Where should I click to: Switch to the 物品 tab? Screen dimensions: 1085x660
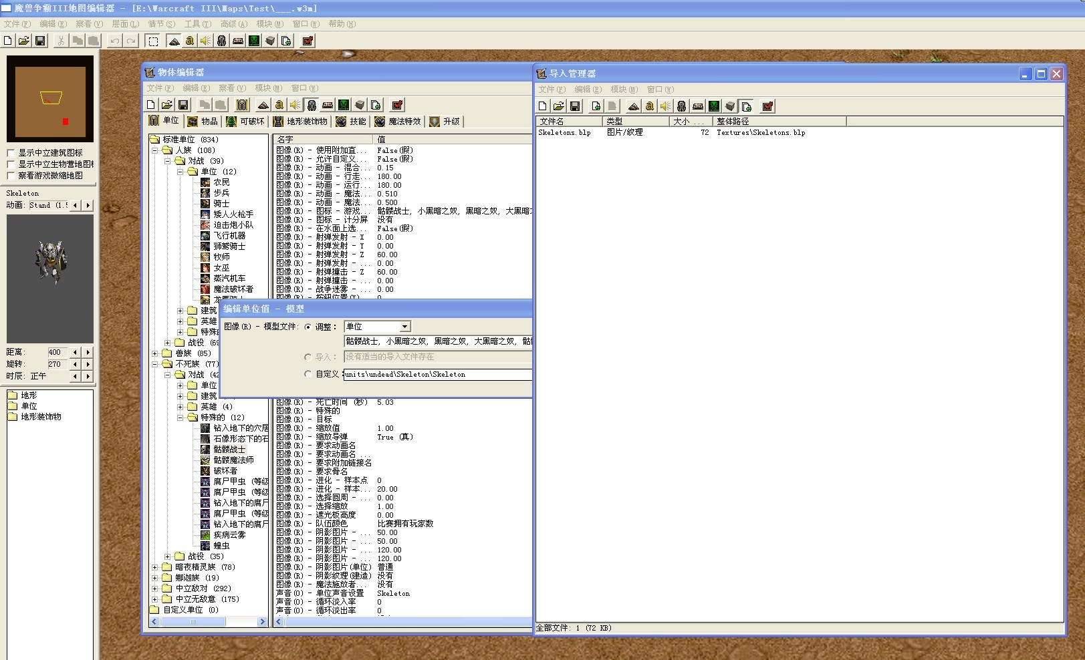203,121
